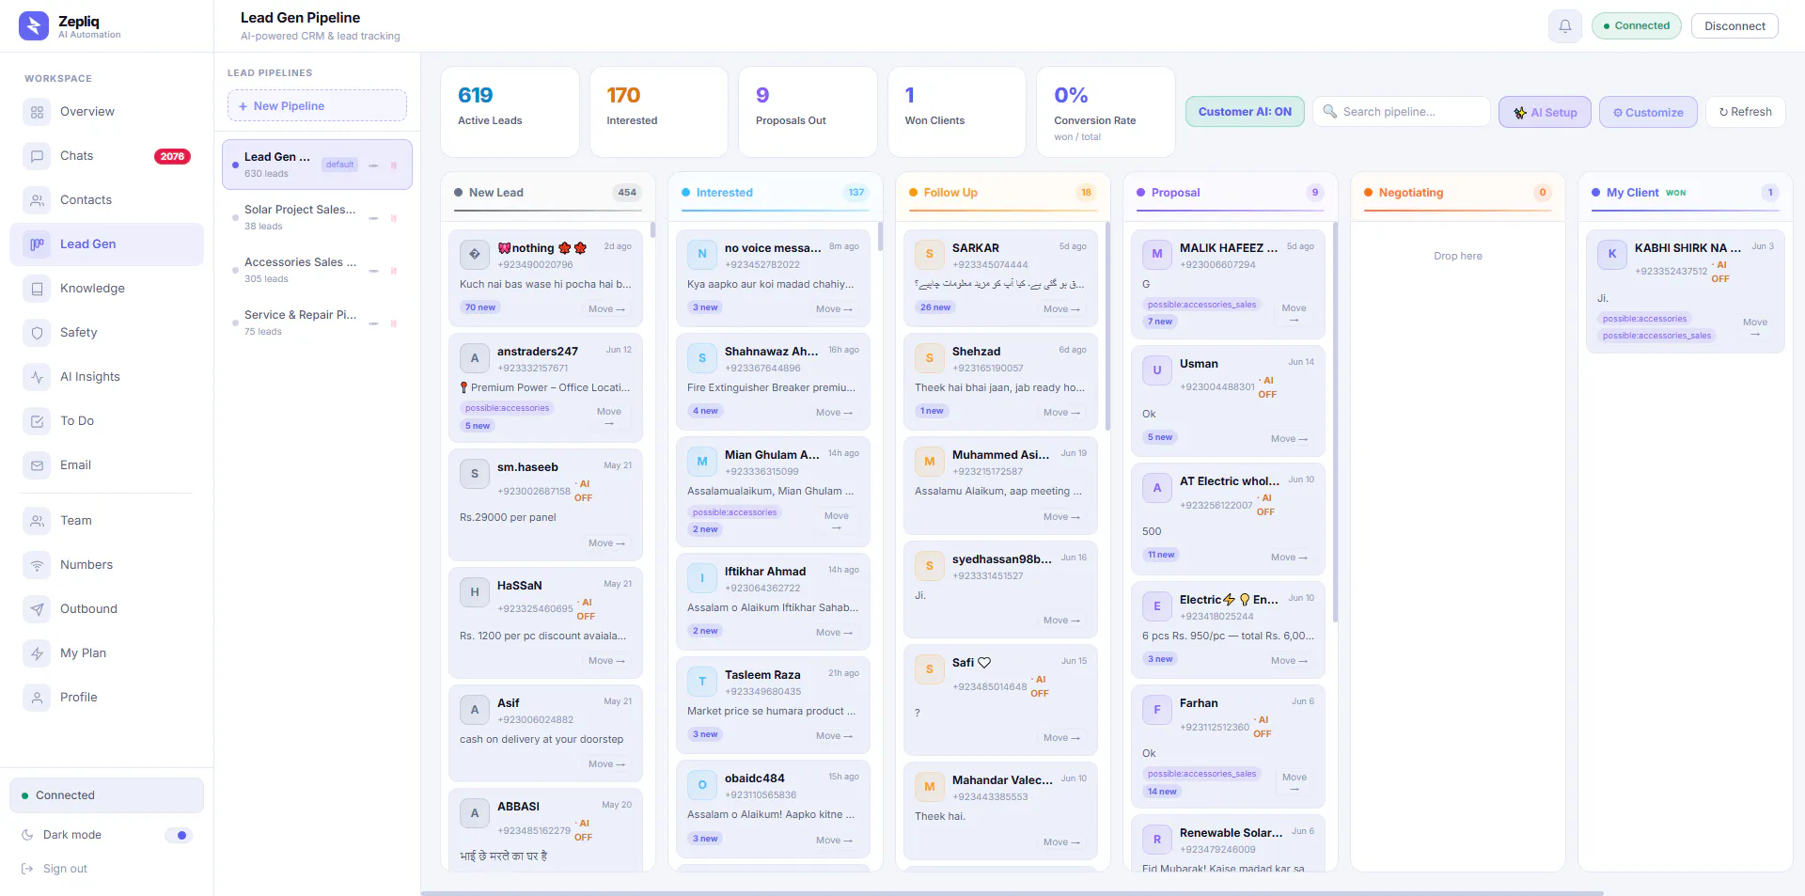Screen dimensions: 1805x896
Task: Toggle Customer AI: ON switch
Action: pyautogui.click(x=1245, y=112)
